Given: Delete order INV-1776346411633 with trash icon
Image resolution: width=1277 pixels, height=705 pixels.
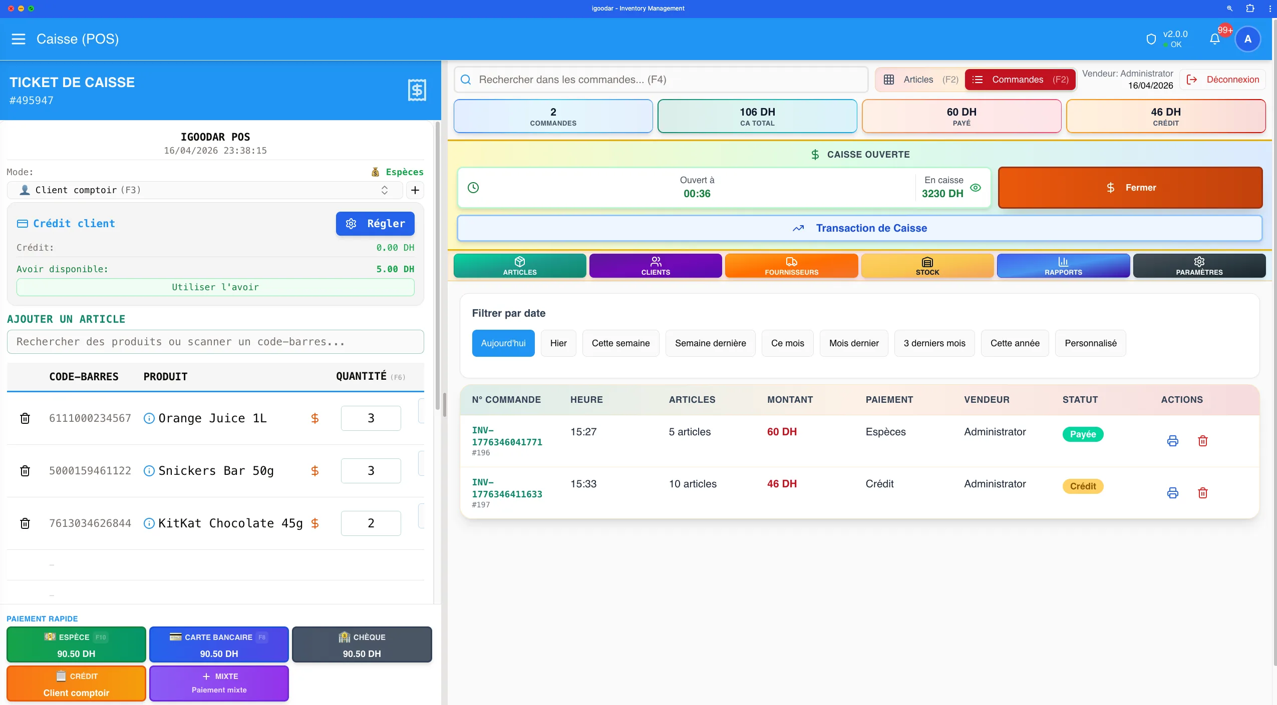Looking at the screenshot, I should point(1204,493).
